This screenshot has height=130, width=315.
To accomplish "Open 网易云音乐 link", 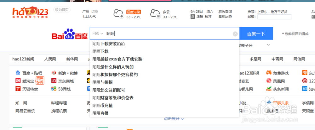I will click(25, 111).
